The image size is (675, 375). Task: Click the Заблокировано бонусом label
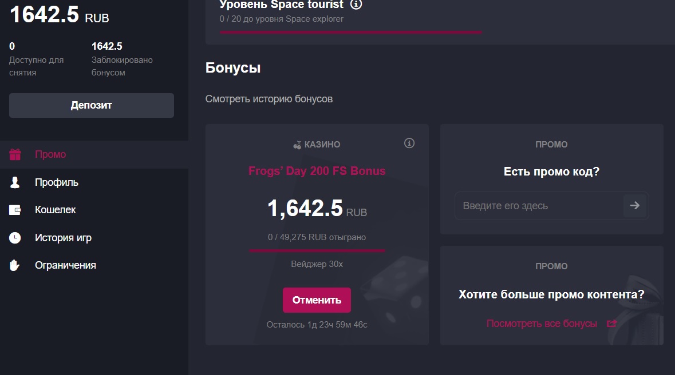click(122, 66)
